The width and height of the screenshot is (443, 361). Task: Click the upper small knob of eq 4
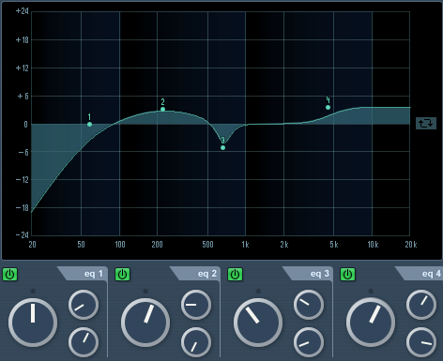pos(421,305)
